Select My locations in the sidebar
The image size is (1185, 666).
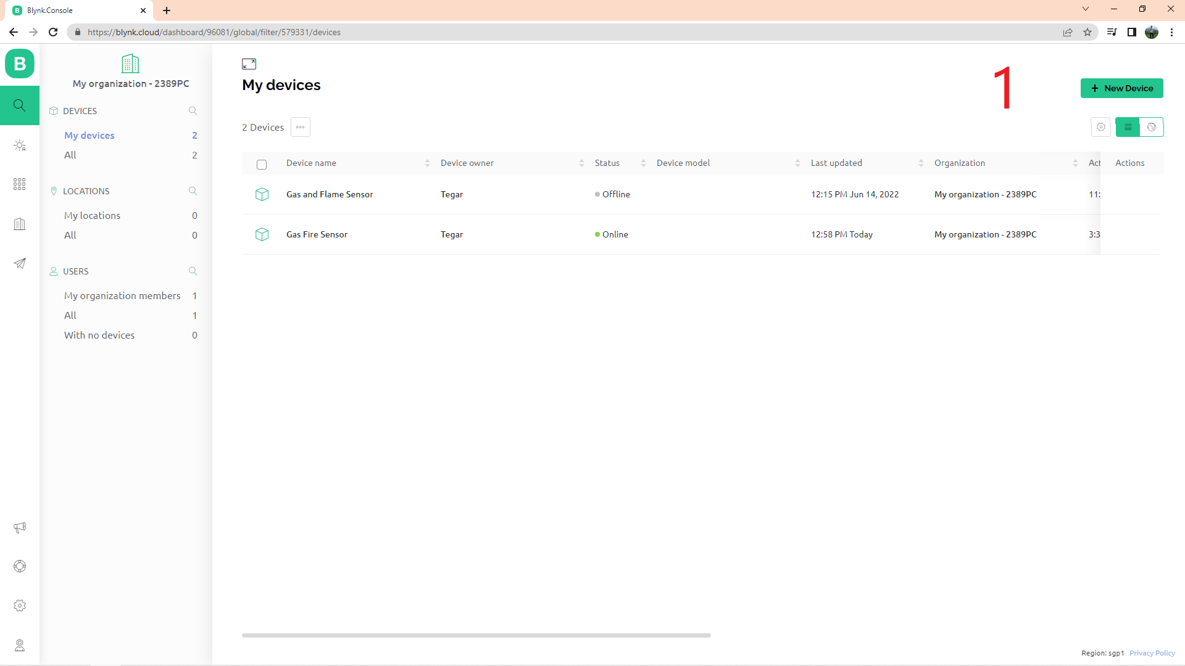[92, 216]
